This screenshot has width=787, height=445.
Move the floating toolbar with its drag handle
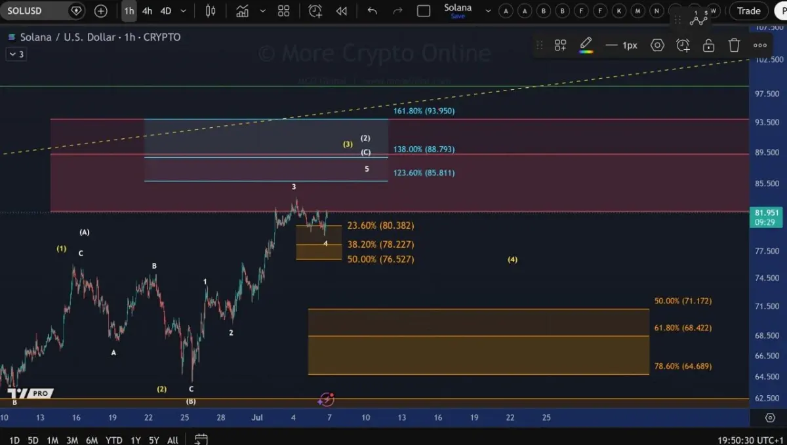[x=540, y=45]
